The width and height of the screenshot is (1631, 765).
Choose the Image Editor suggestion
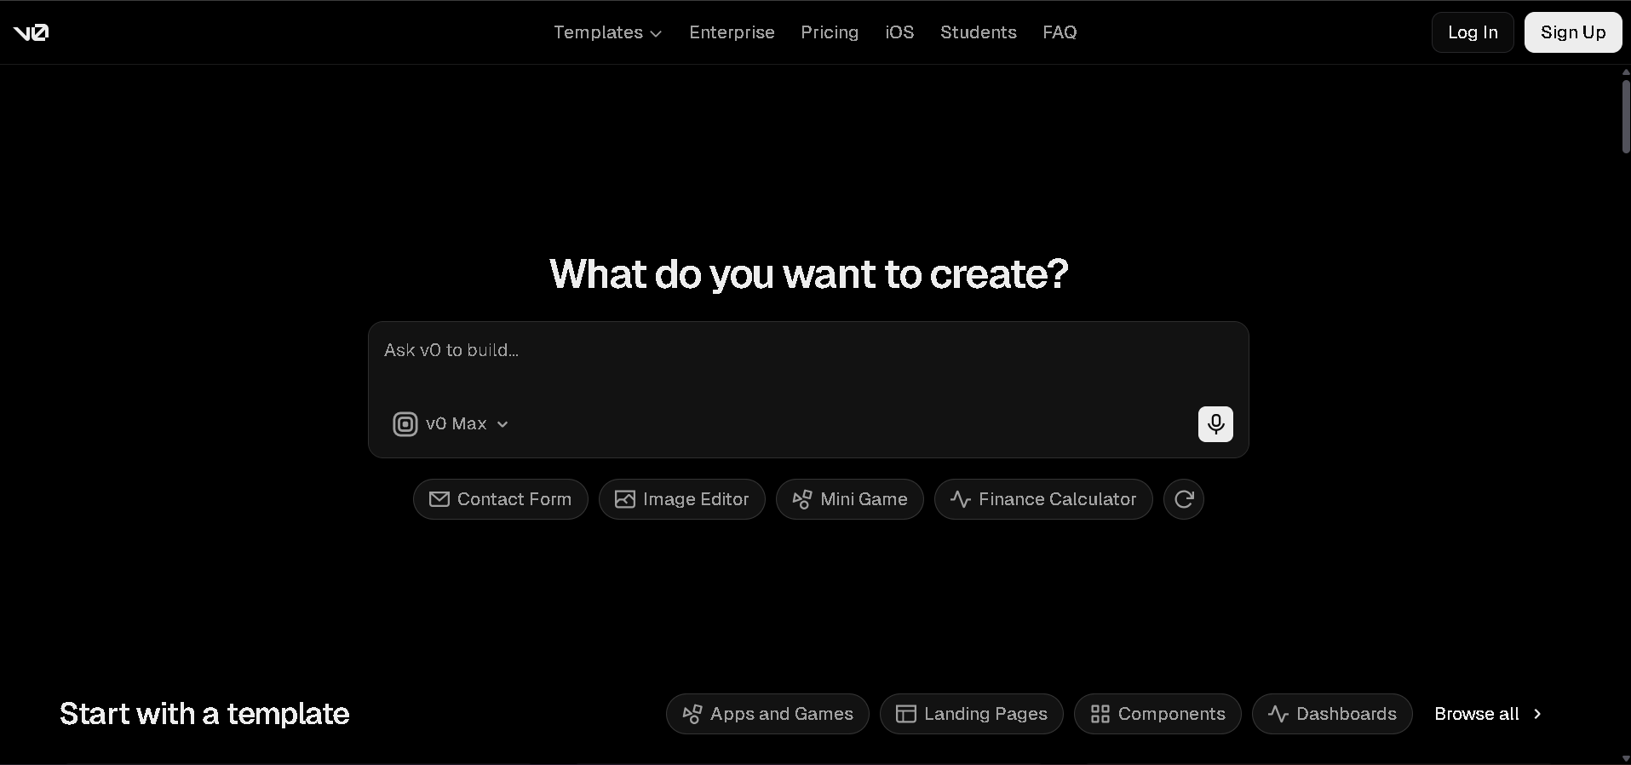click(x=682, y=499)
